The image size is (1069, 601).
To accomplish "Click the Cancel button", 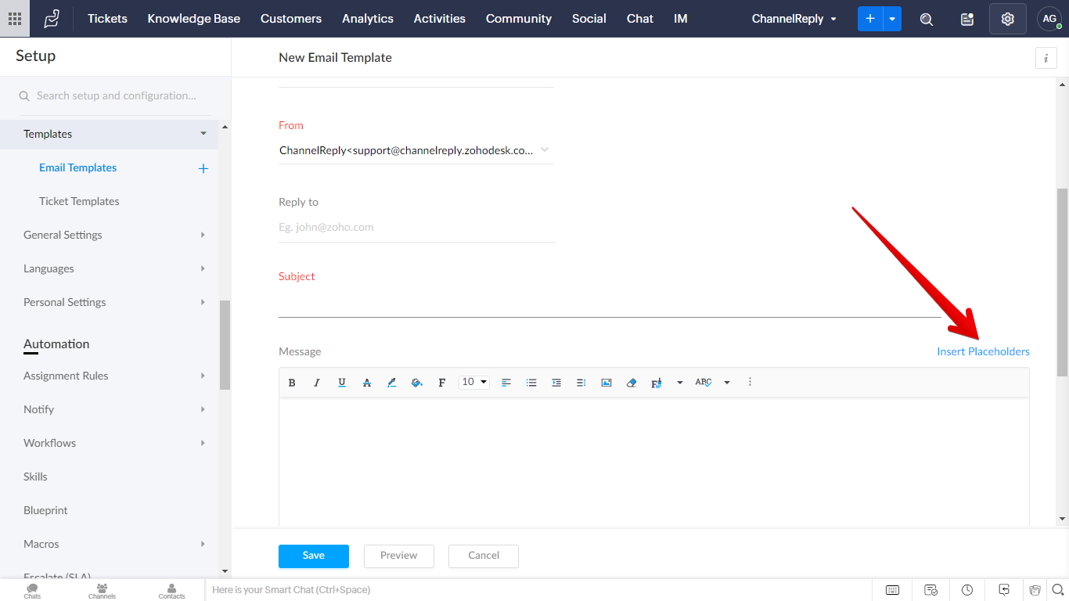I will pos(484,556).
